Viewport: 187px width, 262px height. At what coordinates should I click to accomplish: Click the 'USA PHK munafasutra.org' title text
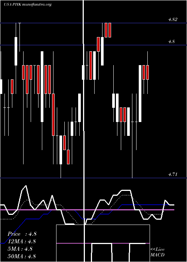[x=28, y=4]
